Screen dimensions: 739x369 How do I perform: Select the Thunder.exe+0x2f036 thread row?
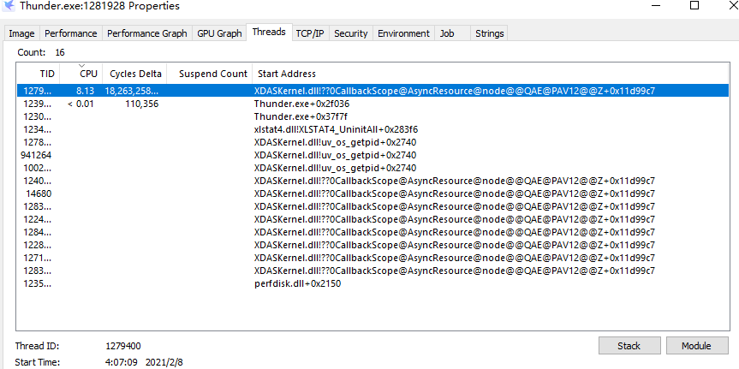pyautogui.click(x=372, y=104)
